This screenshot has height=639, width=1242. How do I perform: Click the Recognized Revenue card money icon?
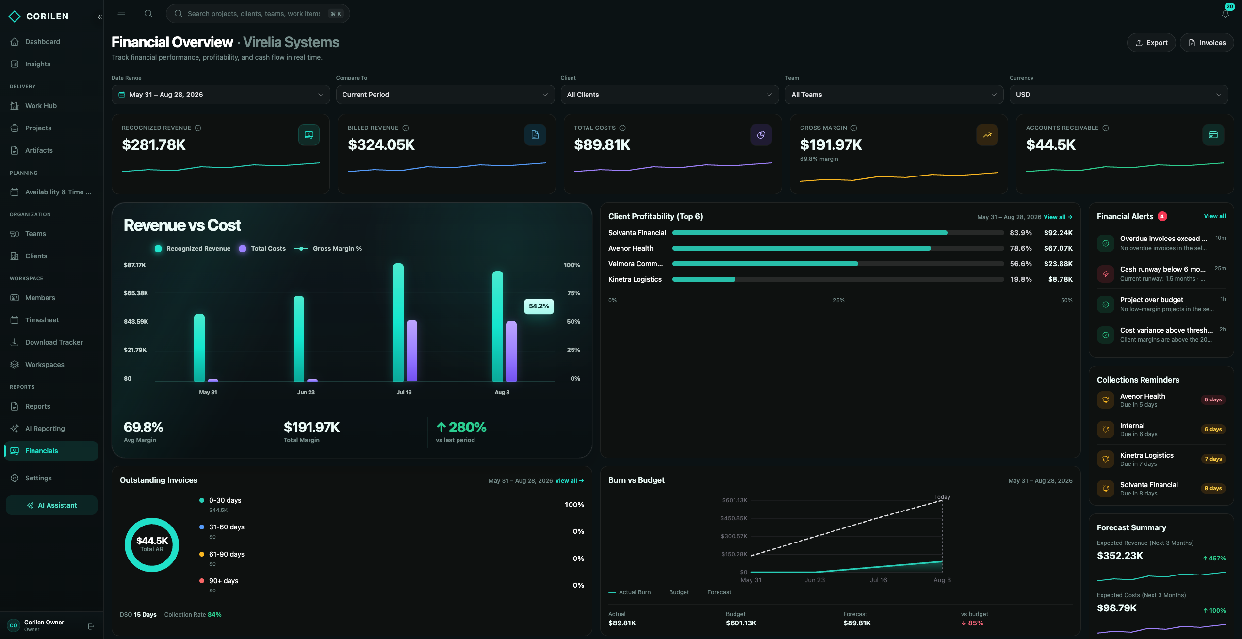coord(309,135)
